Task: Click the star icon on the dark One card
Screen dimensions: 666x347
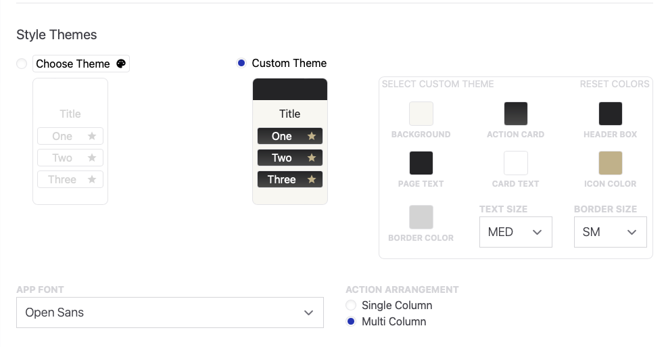Action: click(x=312, y=136)
